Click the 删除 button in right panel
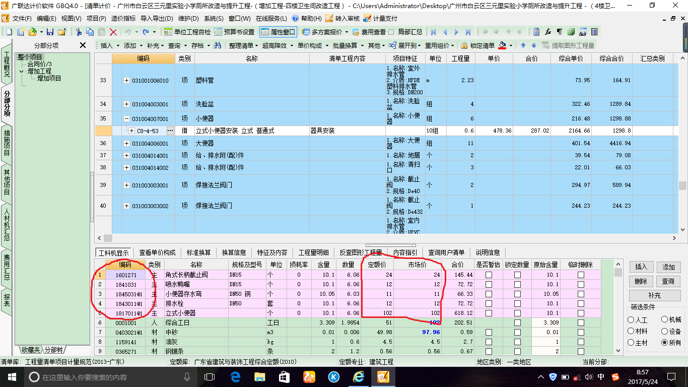 pos(641,281)
